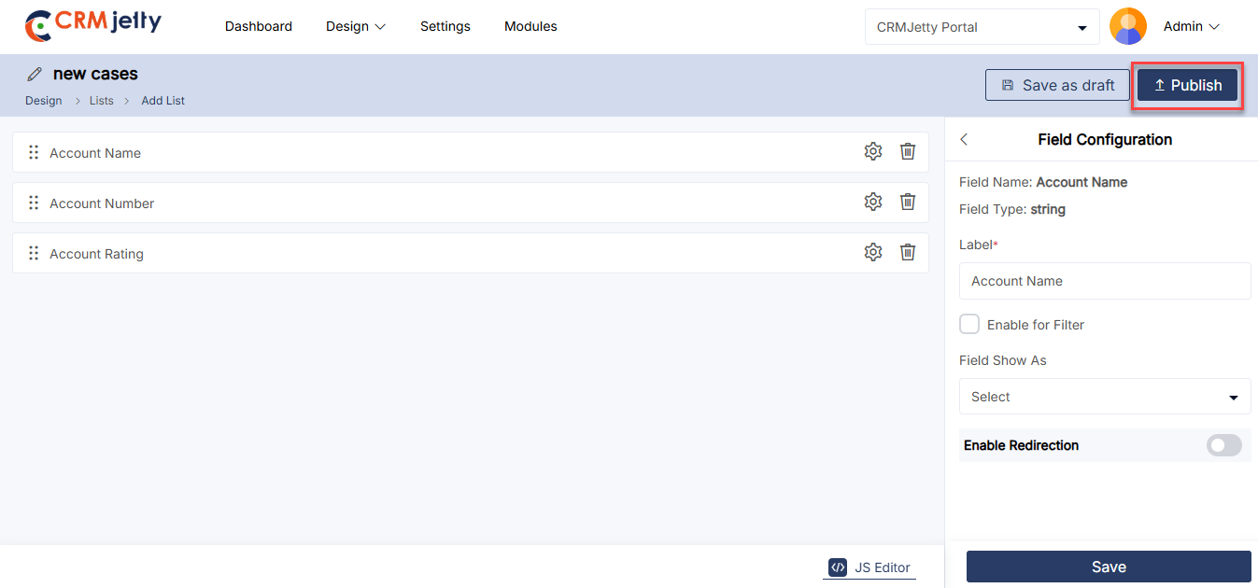Open the Design menu
1258x588 pixels.
click(355, 26)
